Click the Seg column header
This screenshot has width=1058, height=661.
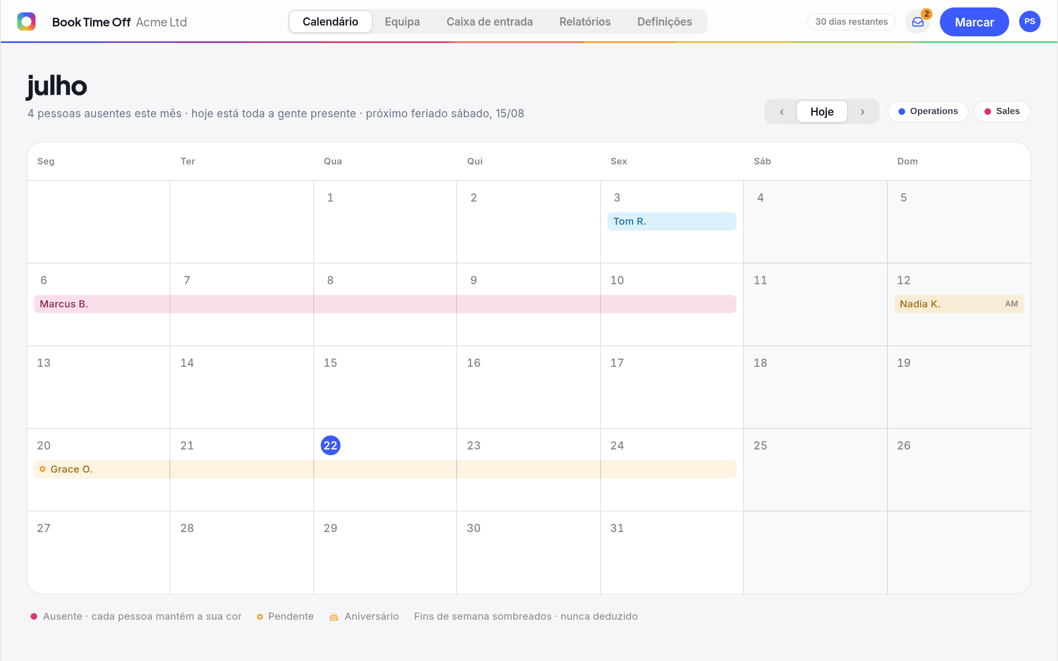pyautogui.click(x=46, y=161)
